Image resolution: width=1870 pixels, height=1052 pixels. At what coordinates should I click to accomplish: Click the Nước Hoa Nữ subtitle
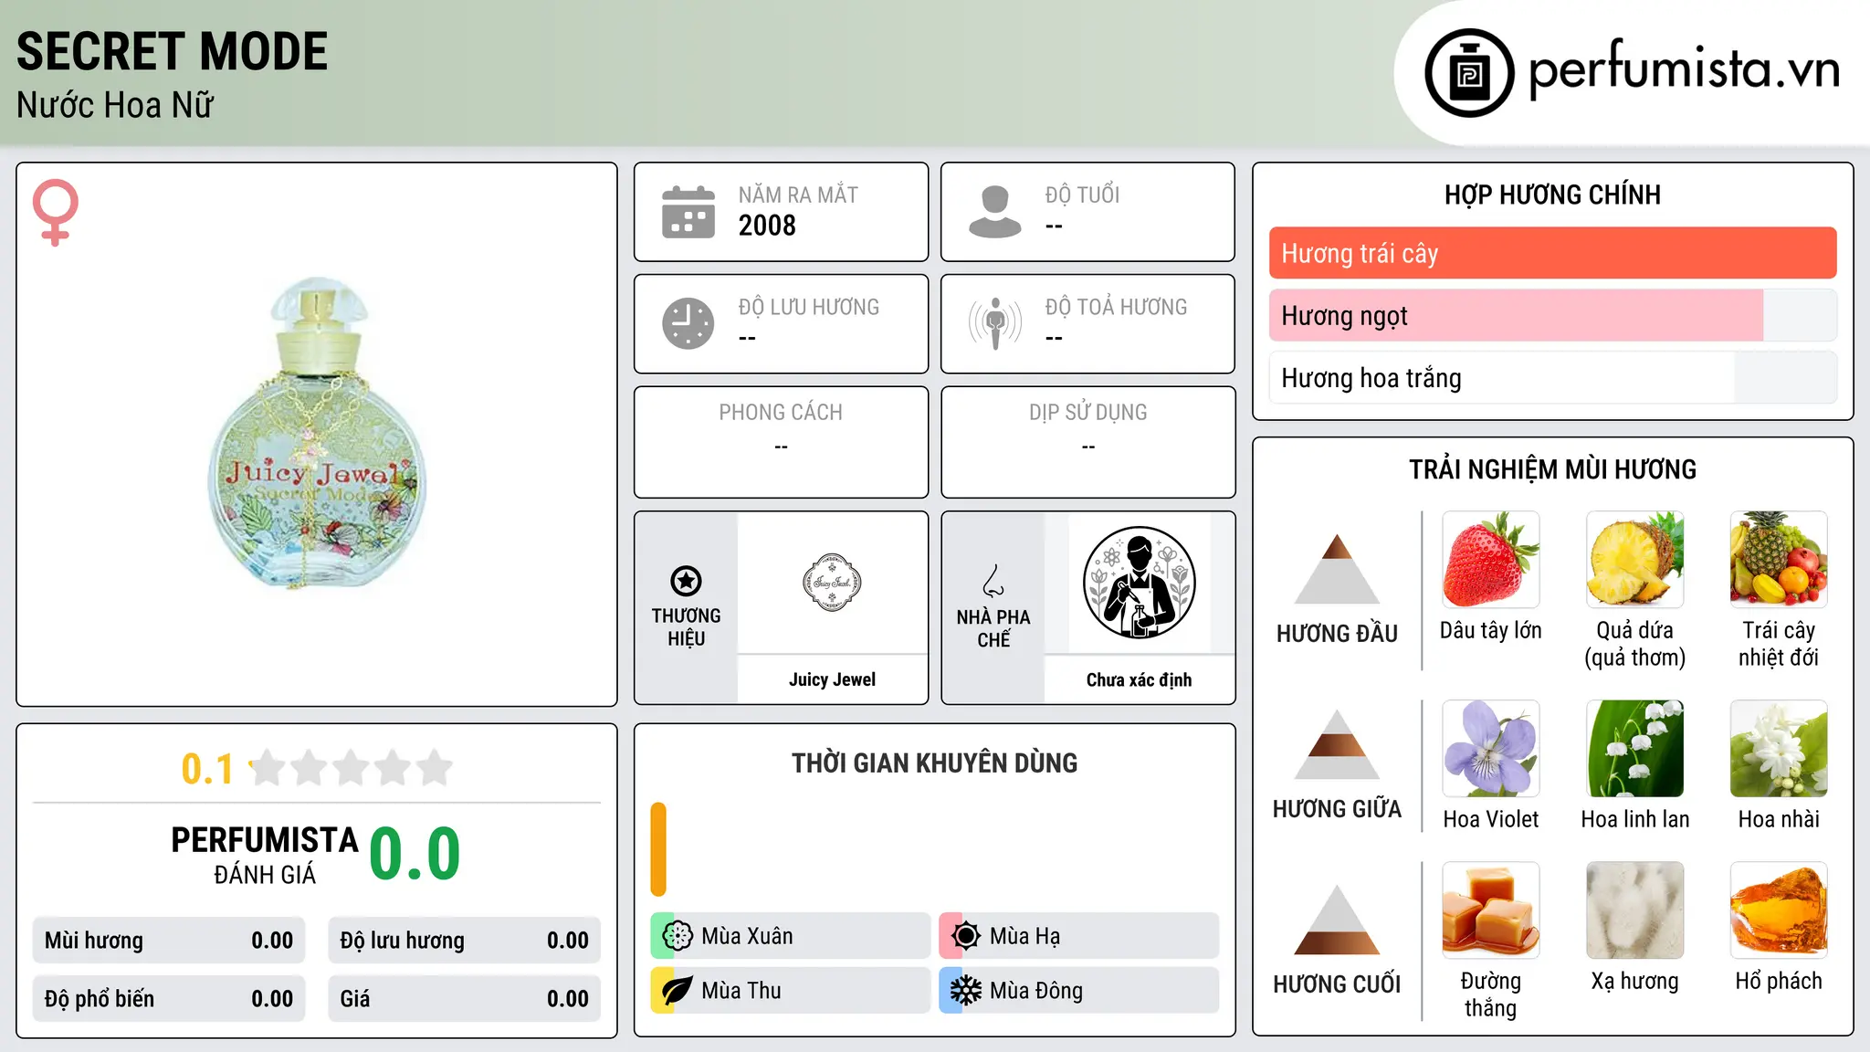tap(115, 105)
